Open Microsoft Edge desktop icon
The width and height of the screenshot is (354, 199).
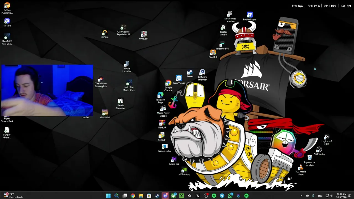160,98
